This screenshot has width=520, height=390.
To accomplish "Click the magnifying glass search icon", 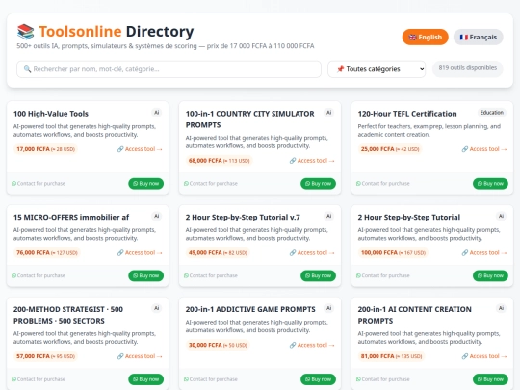I will (27, 69).
